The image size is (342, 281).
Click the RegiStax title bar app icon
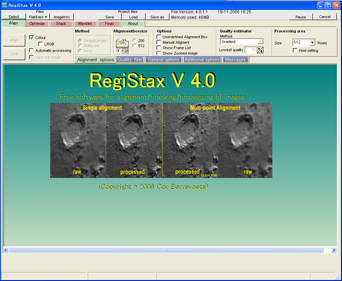[x=4, y=5]
